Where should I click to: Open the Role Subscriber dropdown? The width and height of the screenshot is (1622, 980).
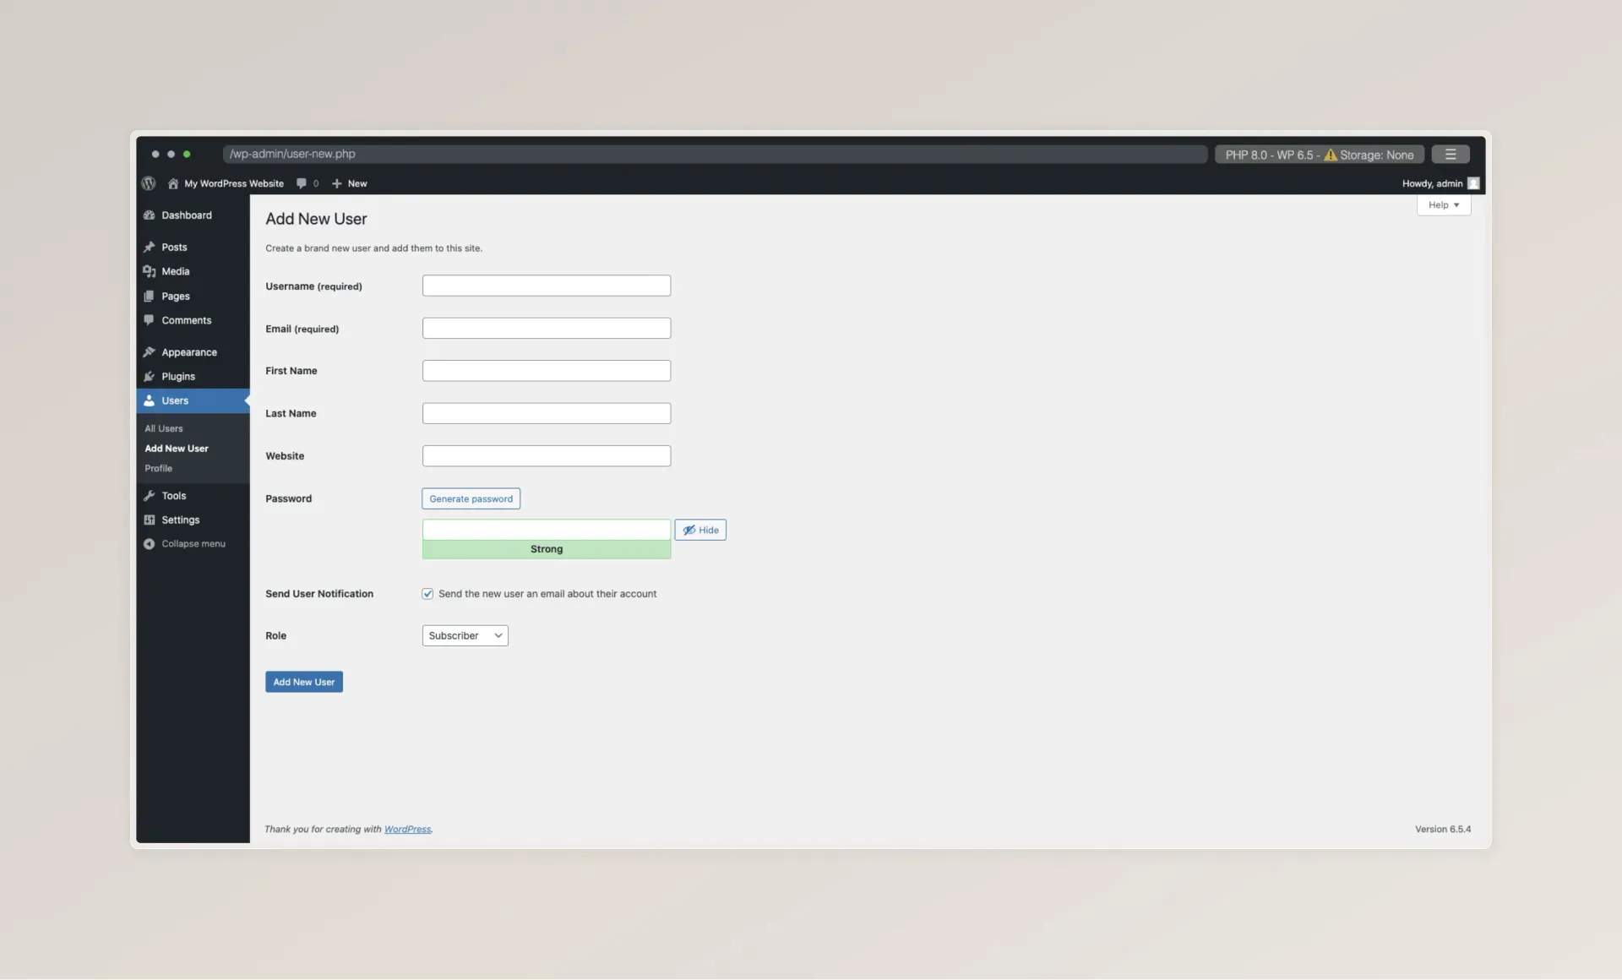[x=465, y=635]
